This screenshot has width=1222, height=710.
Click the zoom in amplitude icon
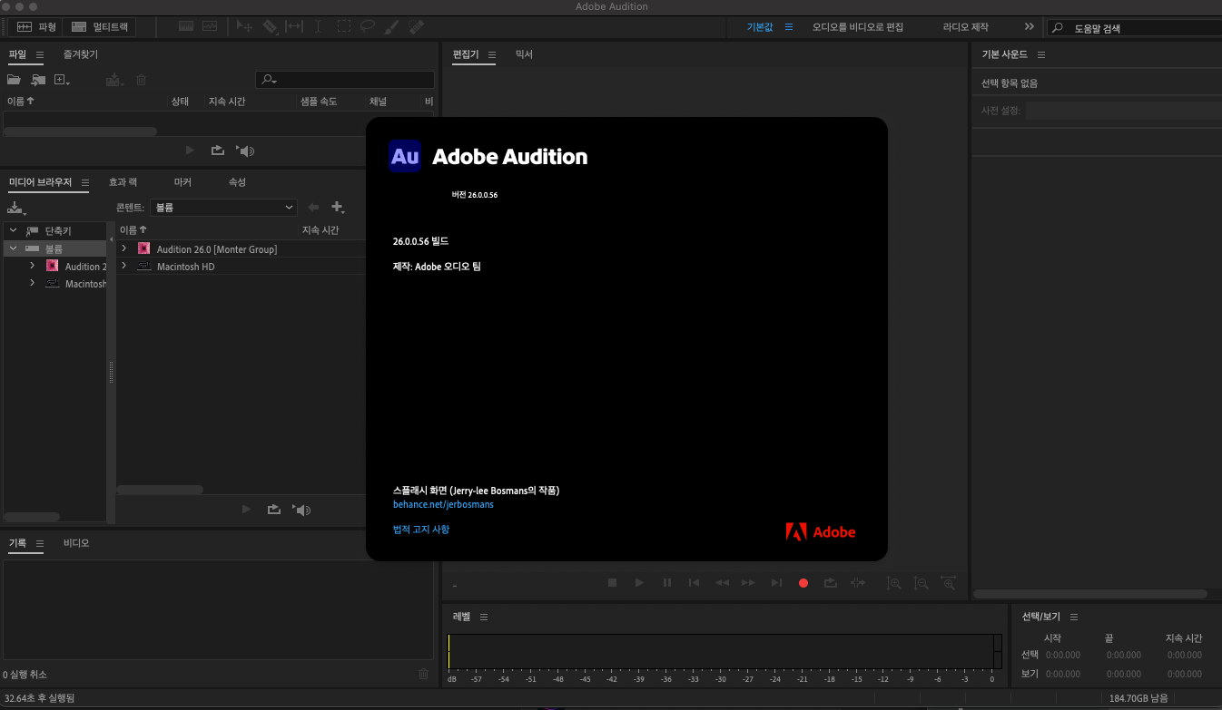coord(893,583)
